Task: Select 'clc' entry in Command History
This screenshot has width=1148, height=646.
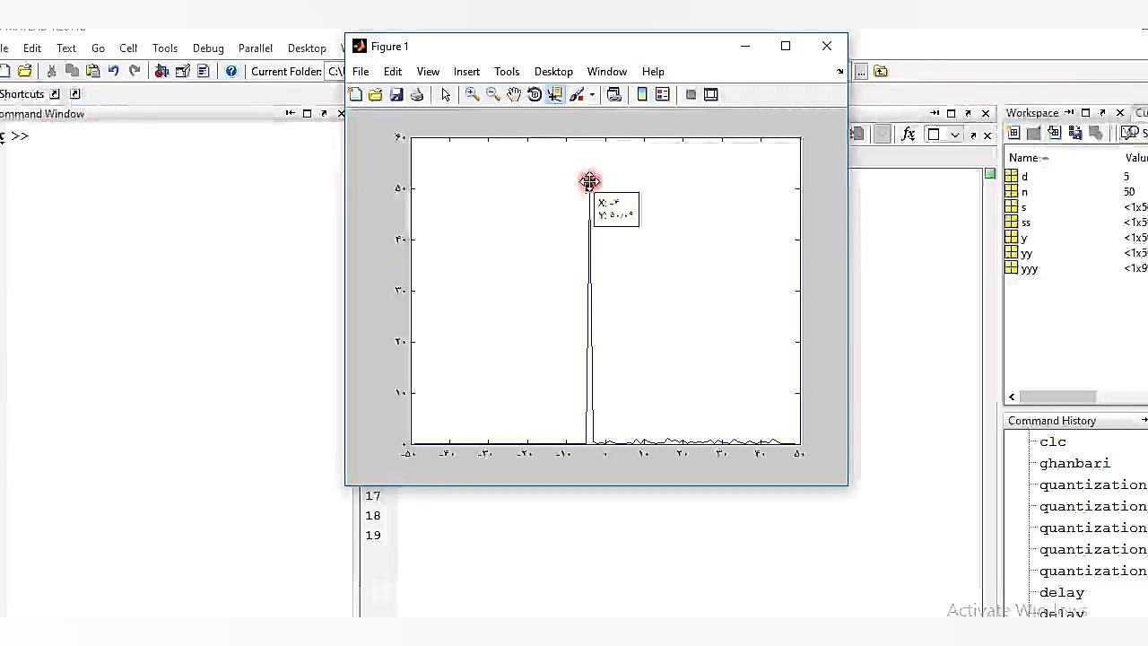Action: point(1053,442)
